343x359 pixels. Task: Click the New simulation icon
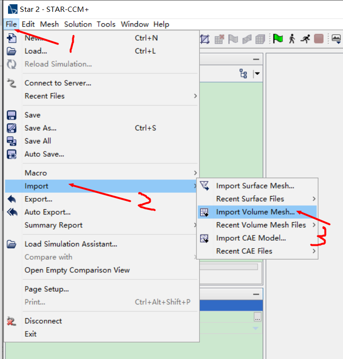point(11,38)
